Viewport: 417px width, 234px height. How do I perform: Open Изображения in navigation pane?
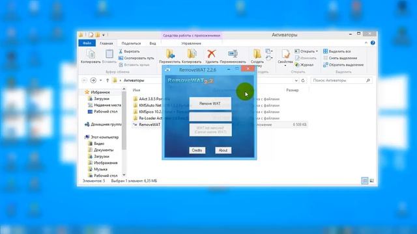pos(103,162)
